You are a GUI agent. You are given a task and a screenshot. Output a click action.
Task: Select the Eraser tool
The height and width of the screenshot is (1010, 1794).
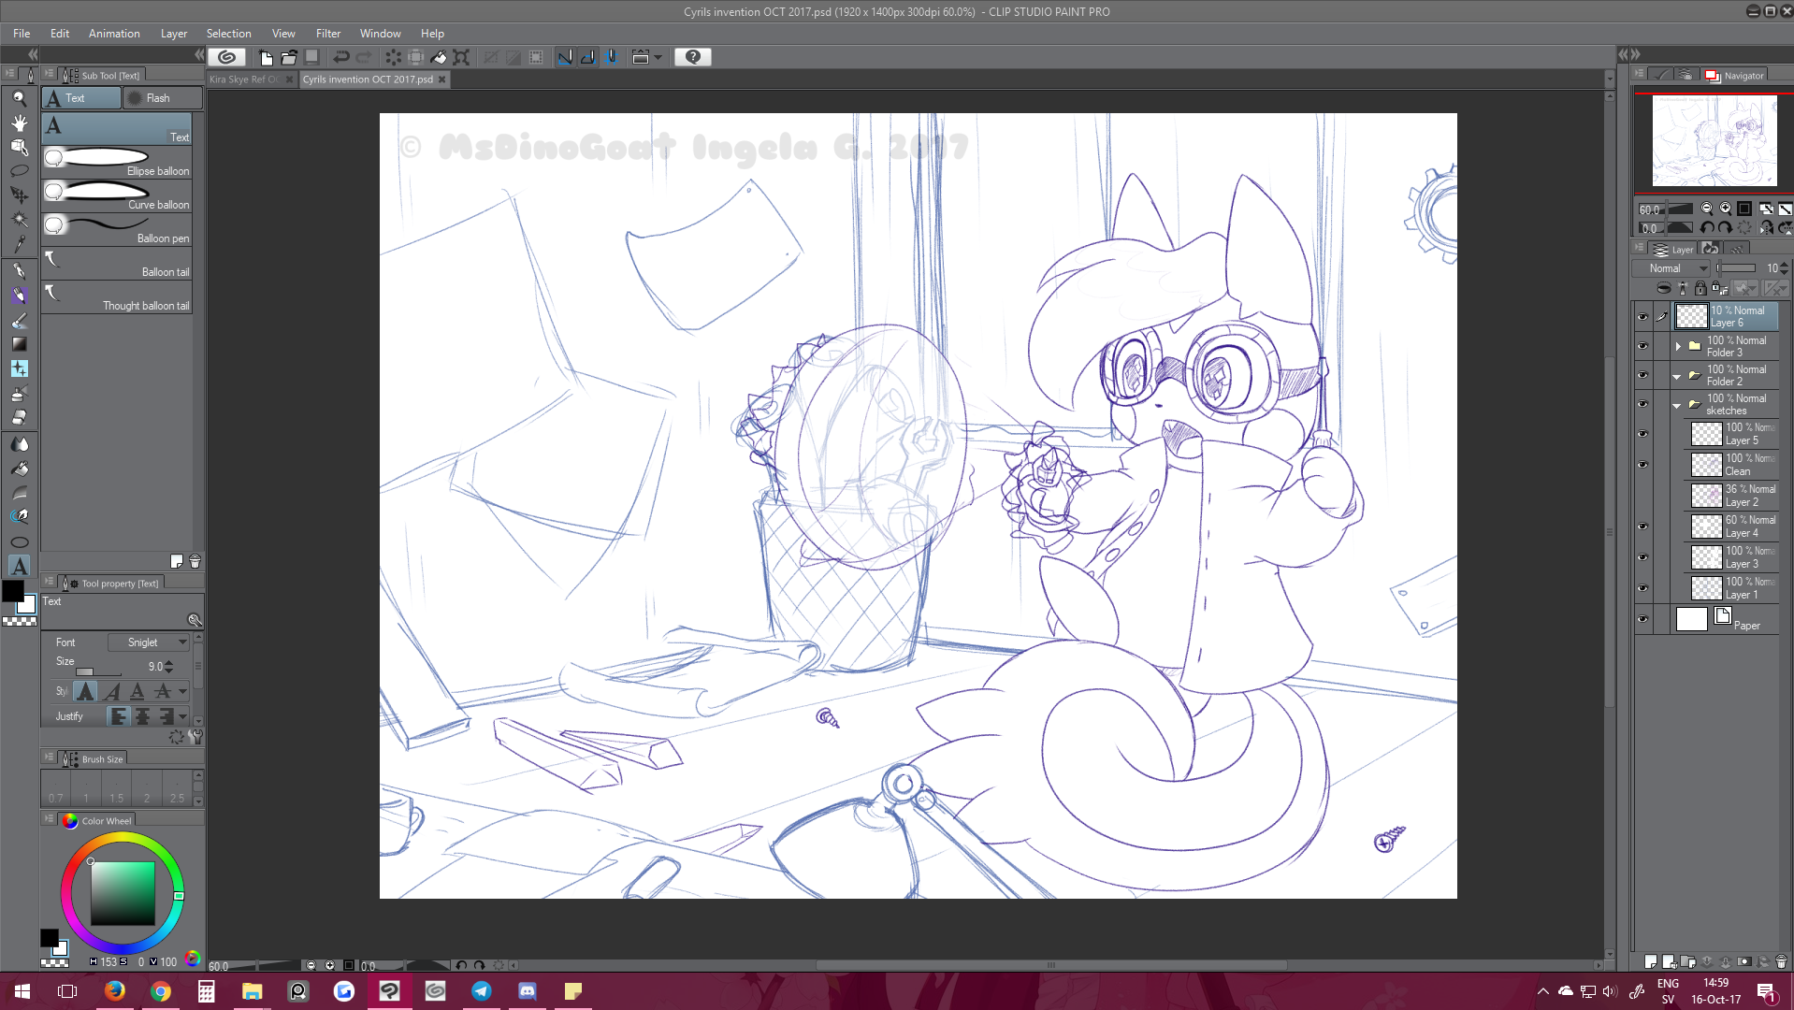pyautogui.click(x=19, y=416)
